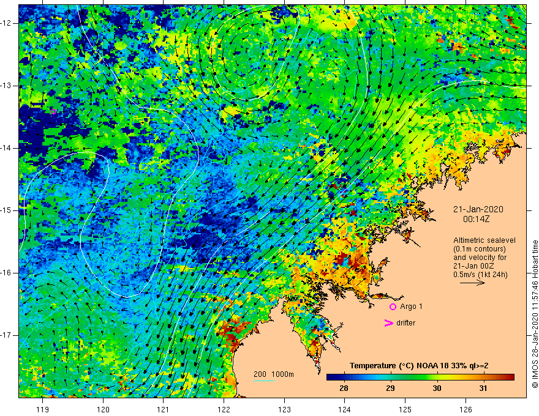Image resolution: width=539 pixels, height=416 pixels.
Task: Click the IMOS copyright timestamp text
Action: [535, 314]
